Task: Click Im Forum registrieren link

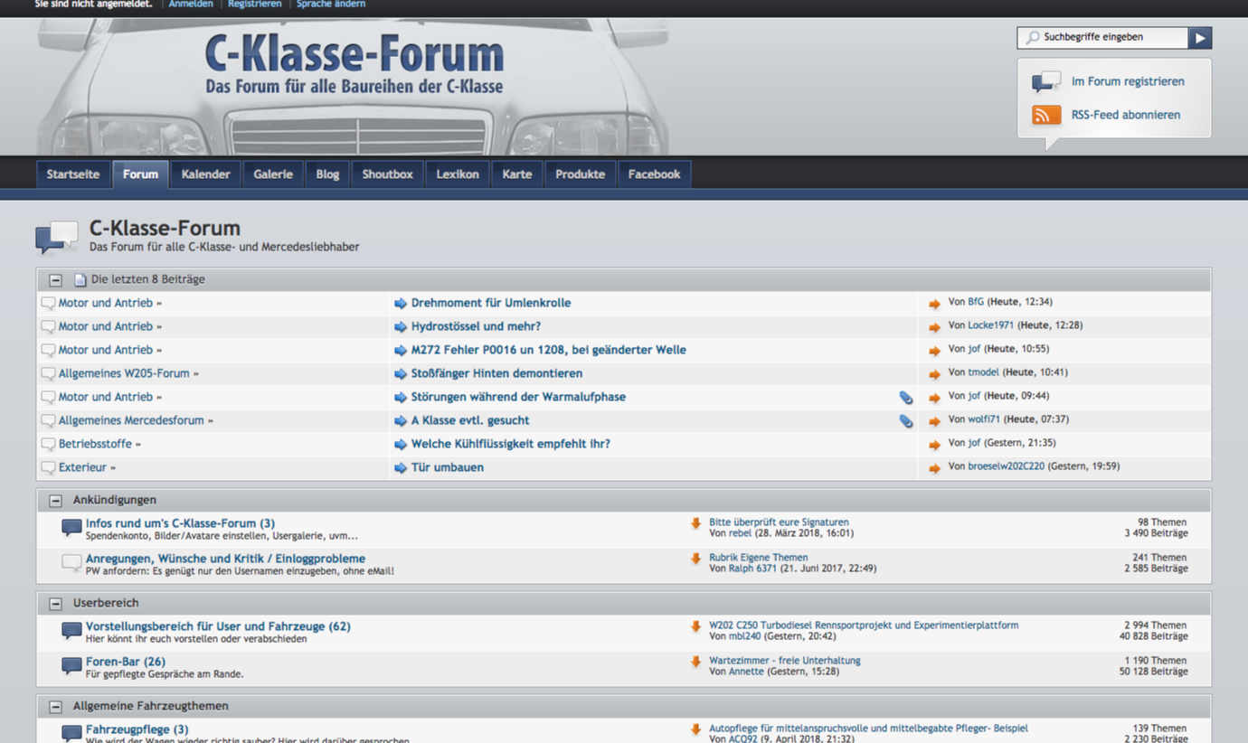Action: pyautogui.click(x=1128, y=81)
